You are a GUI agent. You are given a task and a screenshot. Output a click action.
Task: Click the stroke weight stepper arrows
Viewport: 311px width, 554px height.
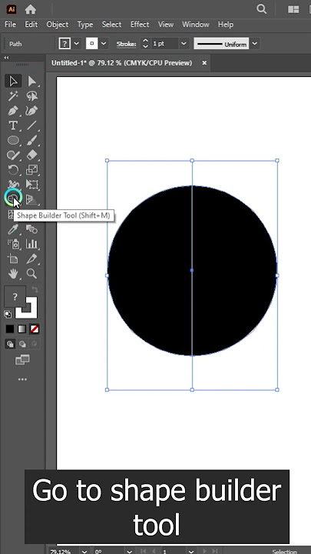point(145,44)
